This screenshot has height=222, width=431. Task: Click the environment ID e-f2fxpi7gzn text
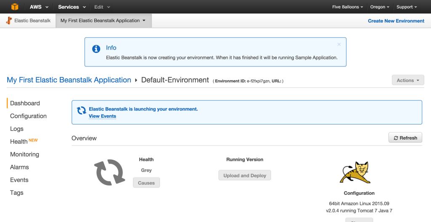[258, 81]
